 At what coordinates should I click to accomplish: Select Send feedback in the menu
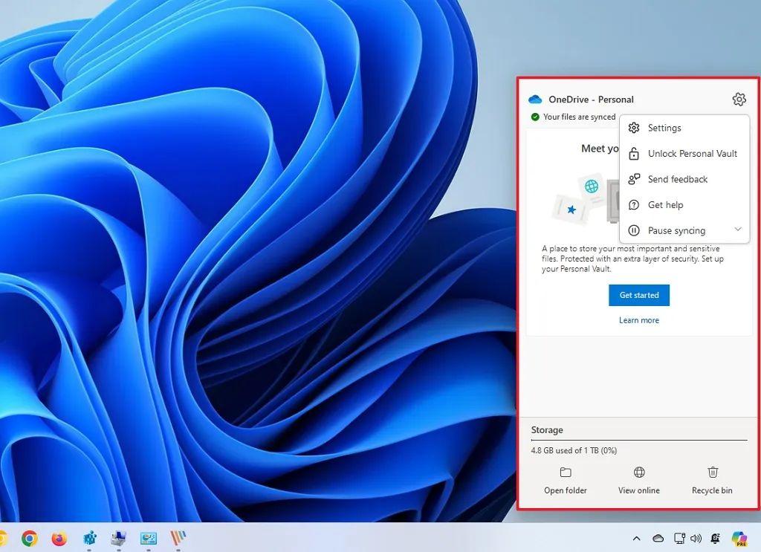point(677,179)
